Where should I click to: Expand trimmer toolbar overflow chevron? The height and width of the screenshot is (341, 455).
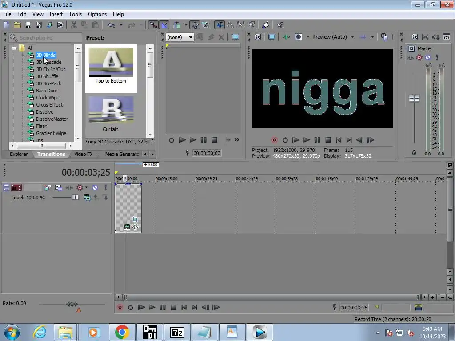(x=237, y=140)
